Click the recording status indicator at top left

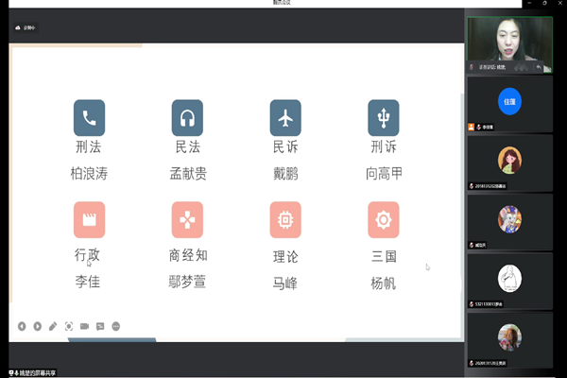(27, 27)
